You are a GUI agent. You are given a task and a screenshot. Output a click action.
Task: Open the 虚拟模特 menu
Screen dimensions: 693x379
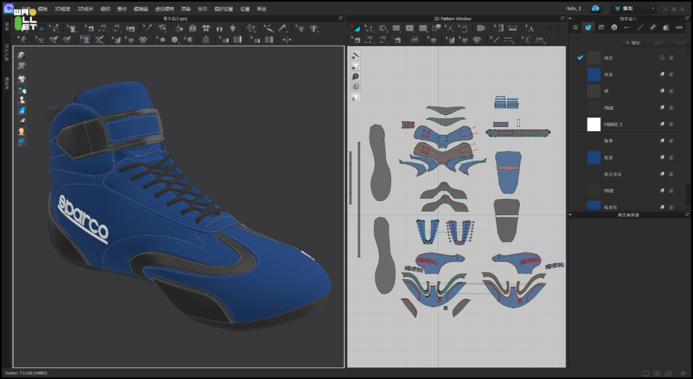tap(164, 9)
